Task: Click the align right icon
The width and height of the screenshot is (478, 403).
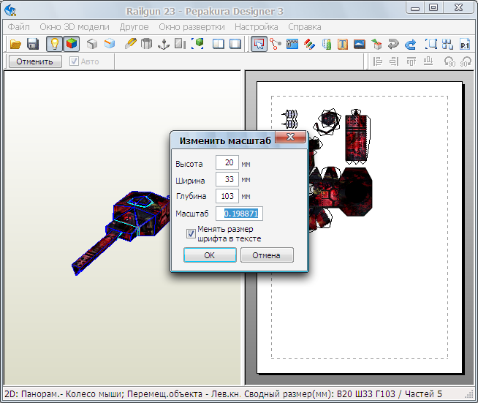Action: tap(394, 61)
